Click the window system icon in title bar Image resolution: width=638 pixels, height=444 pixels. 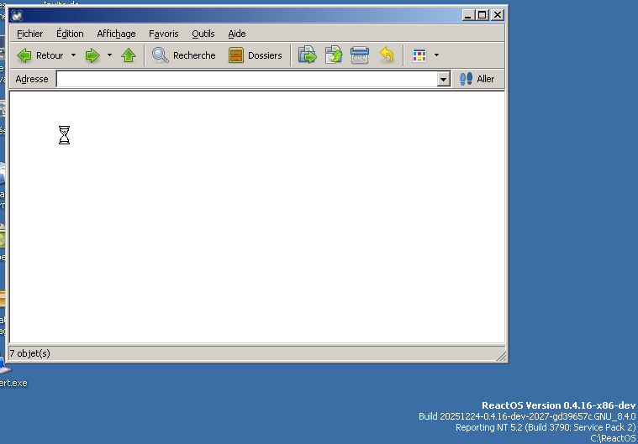pos(17,14)
